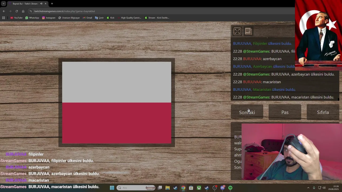Open the first Steam taskbar icon
Screen dimensions: 342x192
[x=175, y=188]
